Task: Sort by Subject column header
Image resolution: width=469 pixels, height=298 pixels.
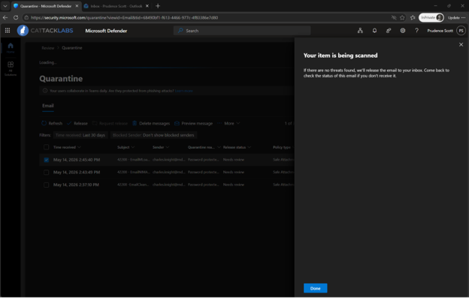Action: tap(126, 147)
